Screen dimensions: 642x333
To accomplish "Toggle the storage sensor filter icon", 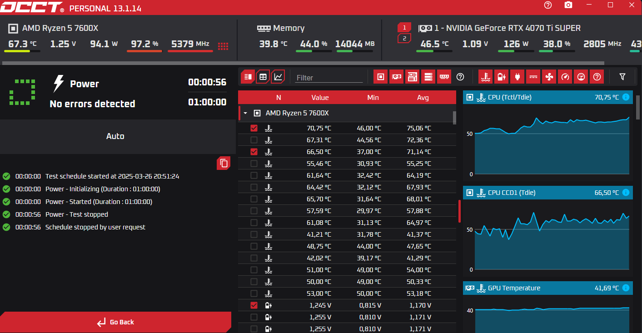I will tap(428, 77).
